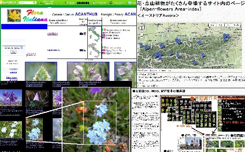The image size is (245, 152).
Task: Open the Acanthus mollis L. species link
Action: coord(53,33)
